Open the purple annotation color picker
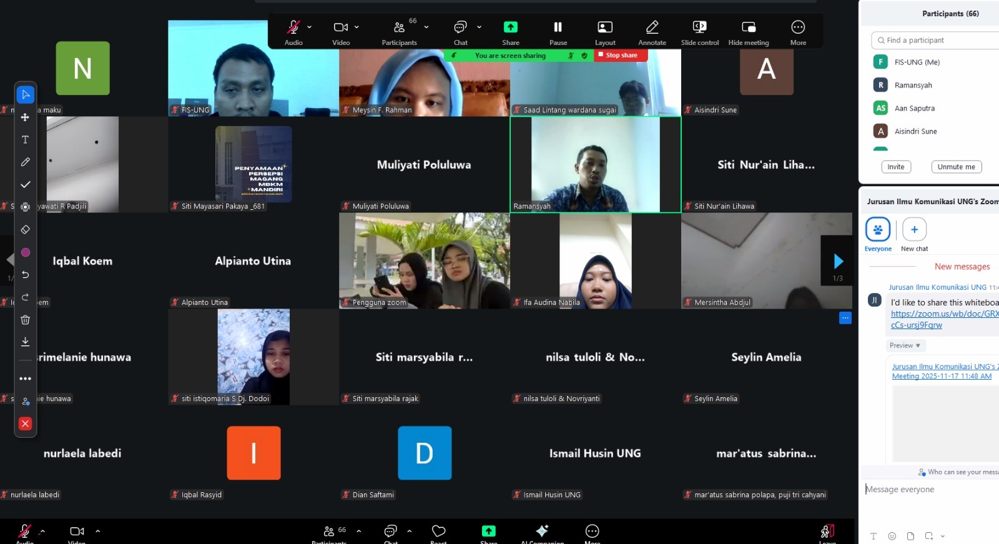This screenshot has width=999, height=544. point(26,252)
